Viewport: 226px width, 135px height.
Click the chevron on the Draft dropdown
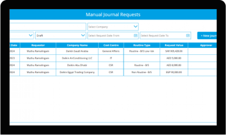coord(83,35)
